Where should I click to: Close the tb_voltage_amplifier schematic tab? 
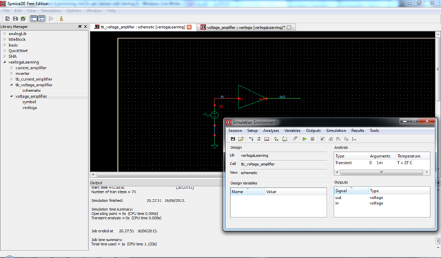pyautogui.click(x=189, y=28)
